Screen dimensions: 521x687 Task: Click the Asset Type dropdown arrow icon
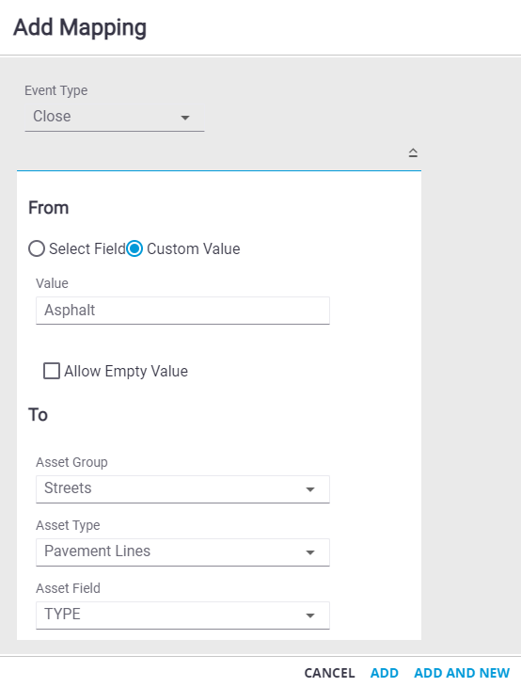(x=310, y=552)
